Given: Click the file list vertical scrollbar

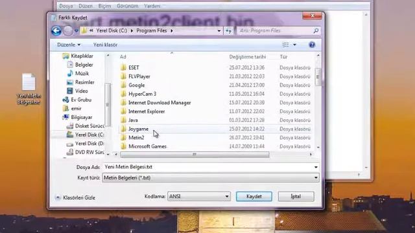Looking at the screenshot, I should (318, 76).
